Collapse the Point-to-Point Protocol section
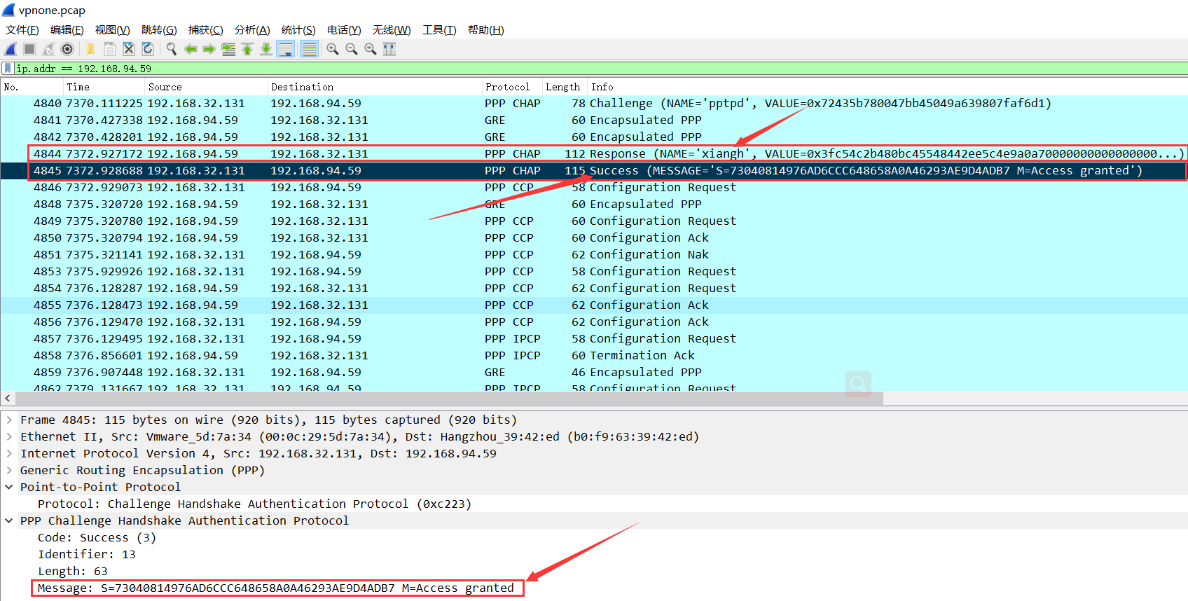The image size is (1188, 601). pos(9,488)
